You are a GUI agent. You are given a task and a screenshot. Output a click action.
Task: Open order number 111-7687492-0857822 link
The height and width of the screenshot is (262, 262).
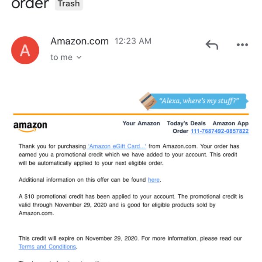point(220,131)
